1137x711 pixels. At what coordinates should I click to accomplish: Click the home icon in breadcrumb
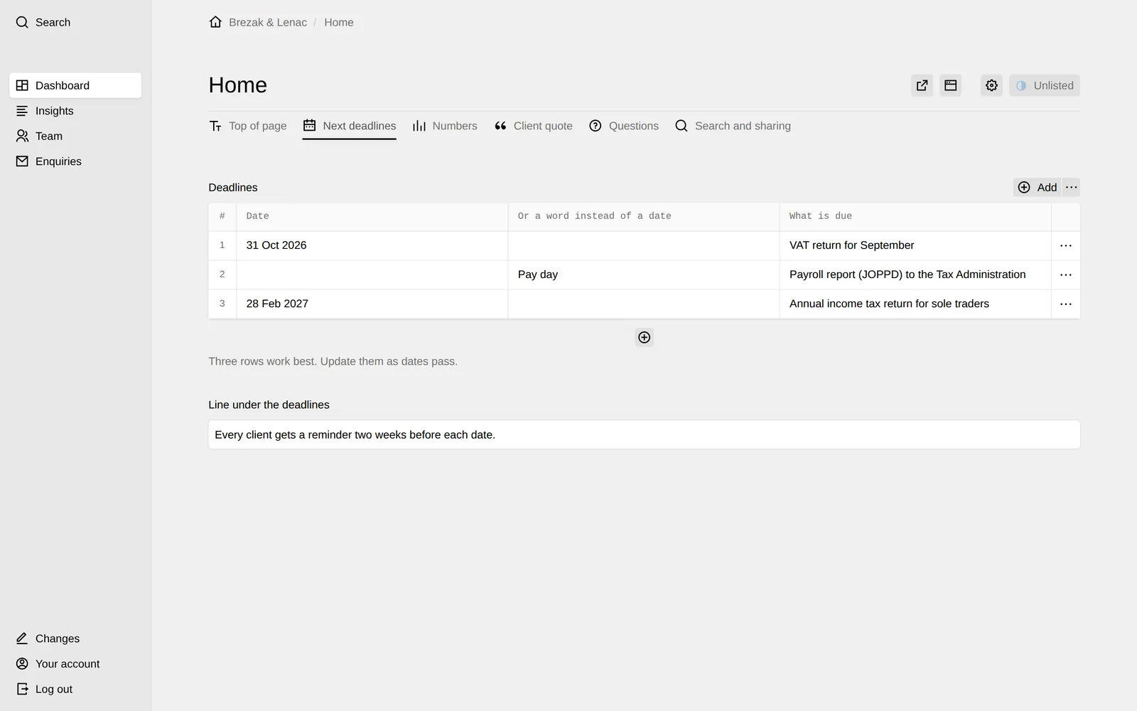[x=215, y=22]
